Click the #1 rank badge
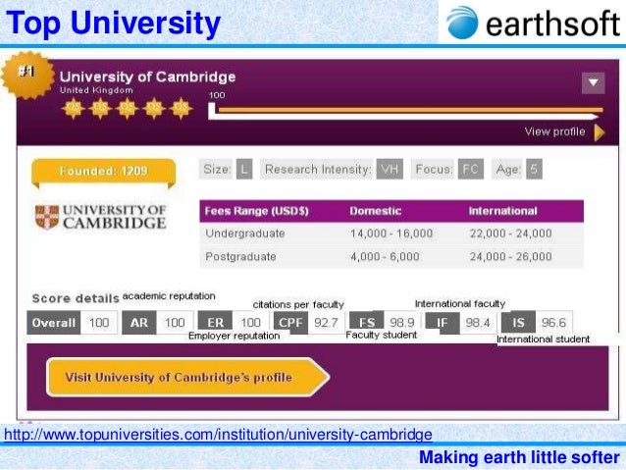Viewport: 626px width, 470px height. tap(27, 75)
